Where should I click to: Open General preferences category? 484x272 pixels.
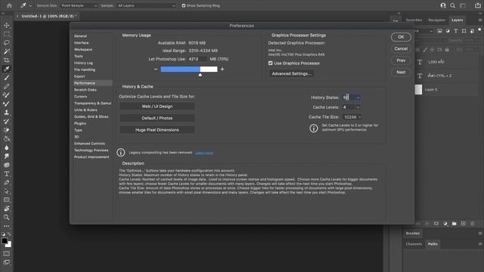coord(81,36)
